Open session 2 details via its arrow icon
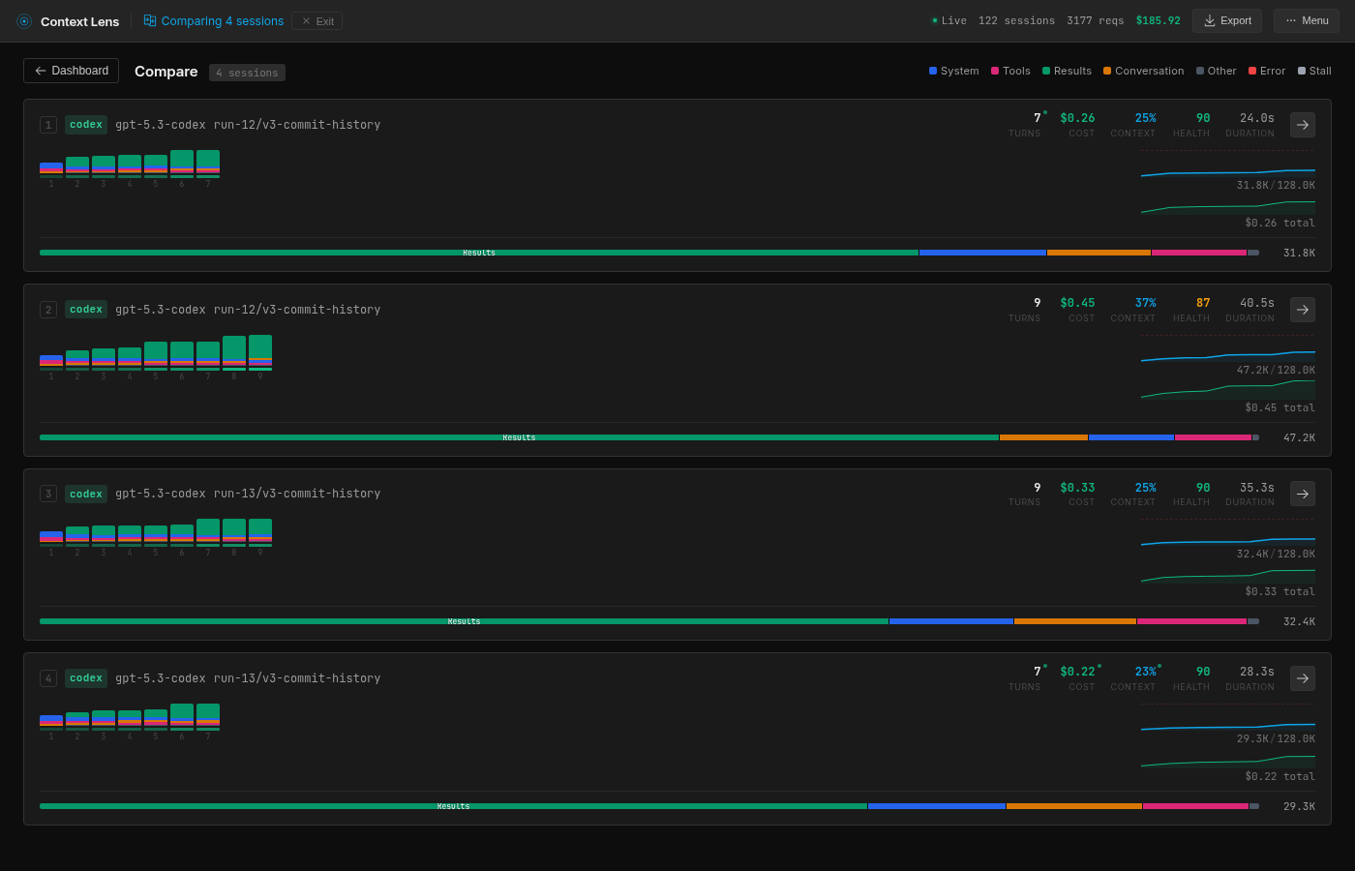This screenshot has height=871, width=1355. (1302, 309)
